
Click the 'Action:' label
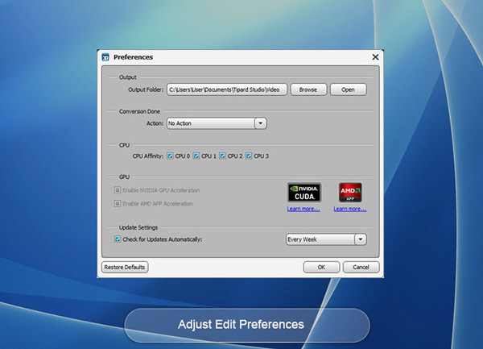[x=155, y=123]
